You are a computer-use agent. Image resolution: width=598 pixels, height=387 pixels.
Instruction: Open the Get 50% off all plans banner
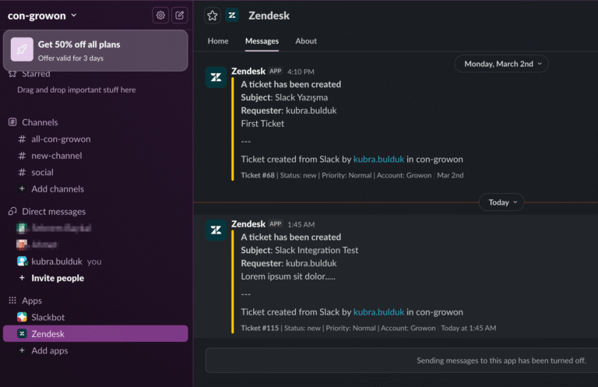click(95, 51)
